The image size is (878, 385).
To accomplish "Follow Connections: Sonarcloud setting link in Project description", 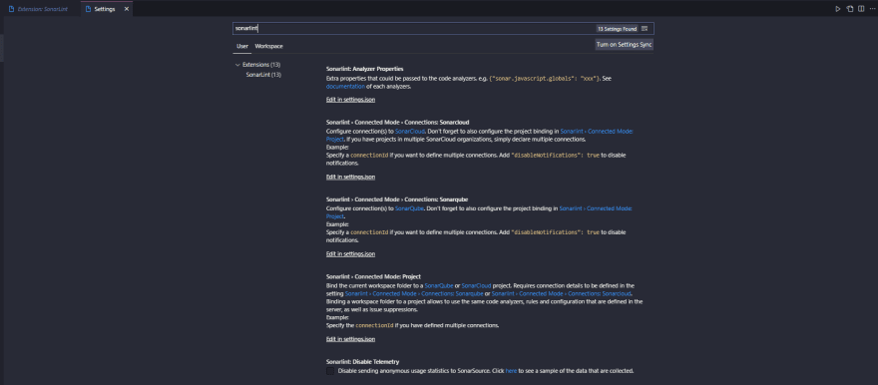I will 562,294.
